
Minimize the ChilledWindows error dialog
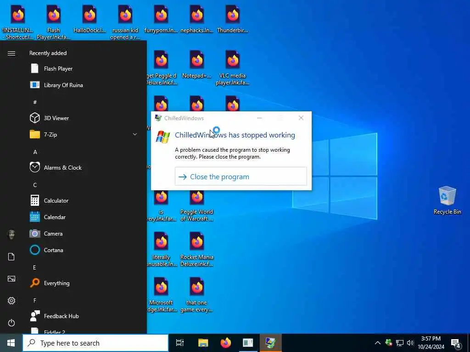[x=259, y=118]
